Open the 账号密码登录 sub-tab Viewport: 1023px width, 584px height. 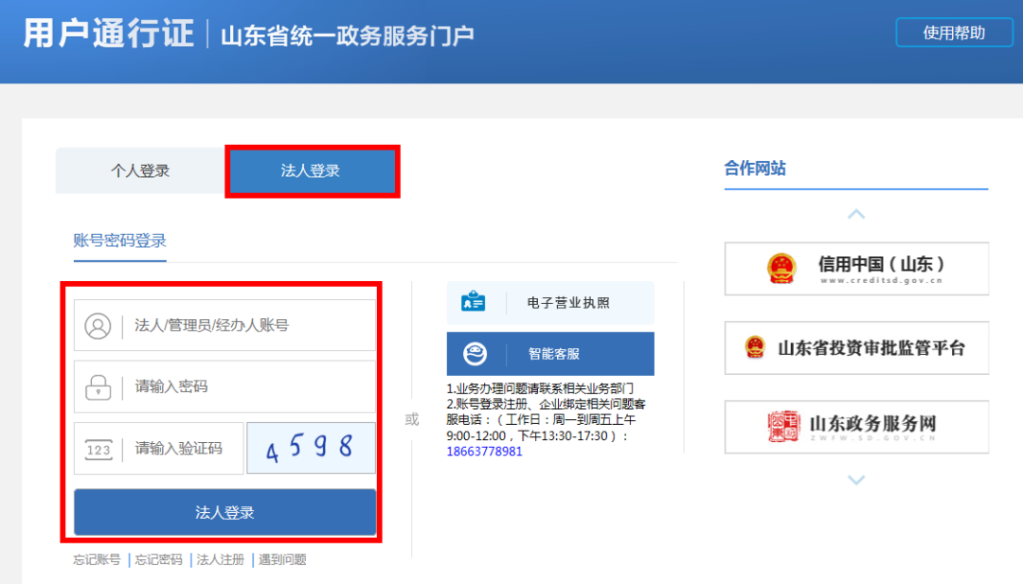(119, 240)
